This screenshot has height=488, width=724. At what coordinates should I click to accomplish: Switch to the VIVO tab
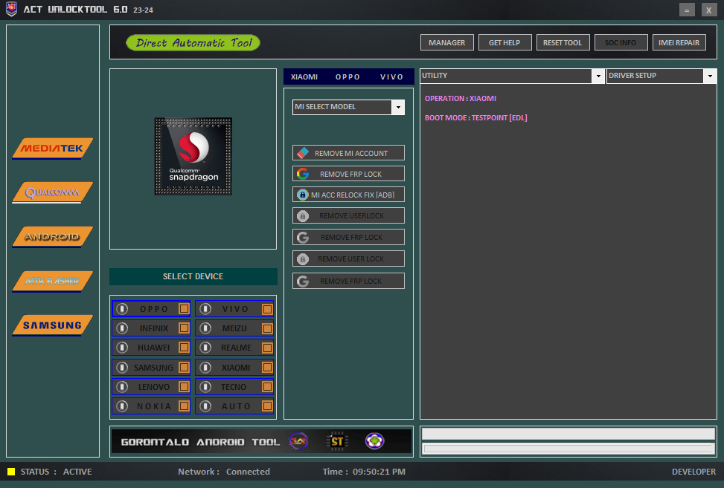[x=391, y=77]
